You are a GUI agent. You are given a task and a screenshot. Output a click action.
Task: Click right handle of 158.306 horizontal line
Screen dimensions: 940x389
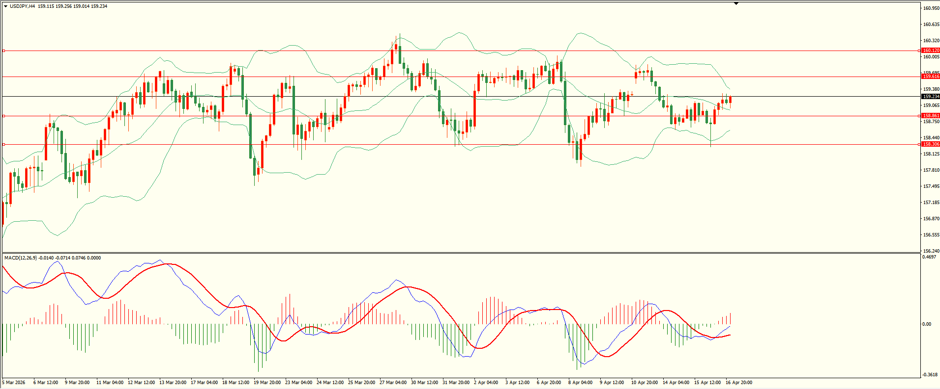tap(919, 144)
